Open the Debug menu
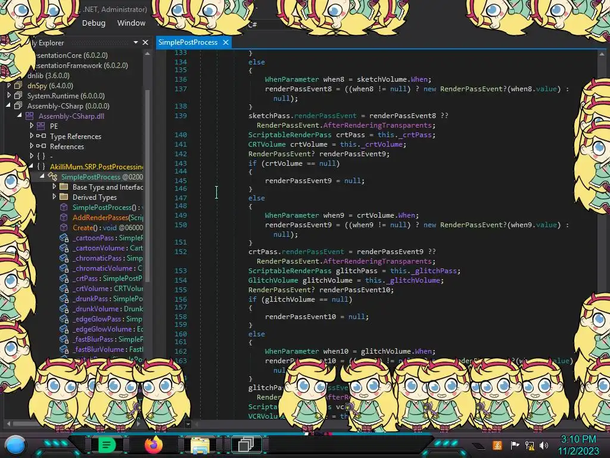The height and width of the screenshot is (458, 610). coord(94,23)
